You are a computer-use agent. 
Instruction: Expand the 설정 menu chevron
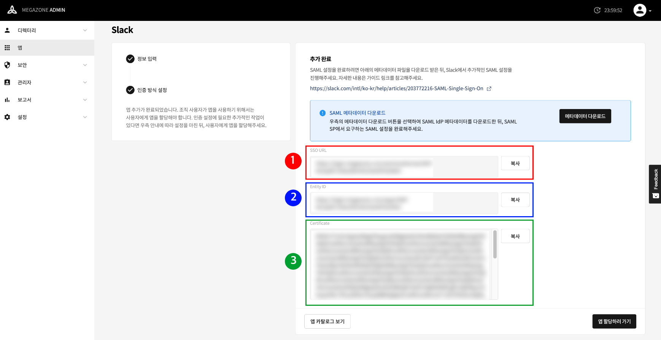(85, 117)
